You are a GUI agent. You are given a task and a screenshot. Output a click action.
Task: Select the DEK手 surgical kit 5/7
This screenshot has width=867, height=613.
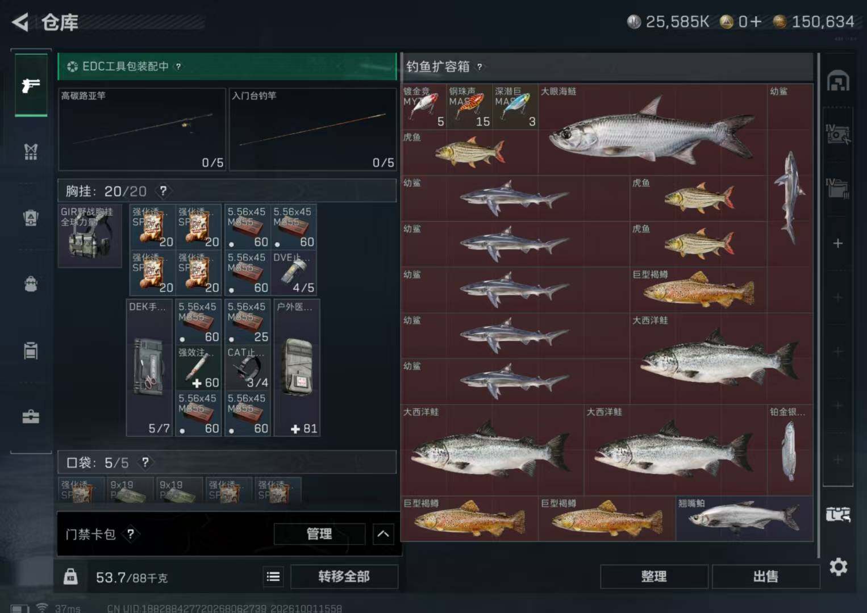[149, 368]
